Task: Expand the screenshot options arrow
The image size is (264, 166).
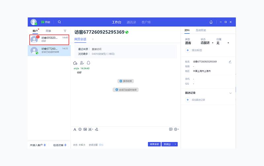Action: [x=93, y=129]
